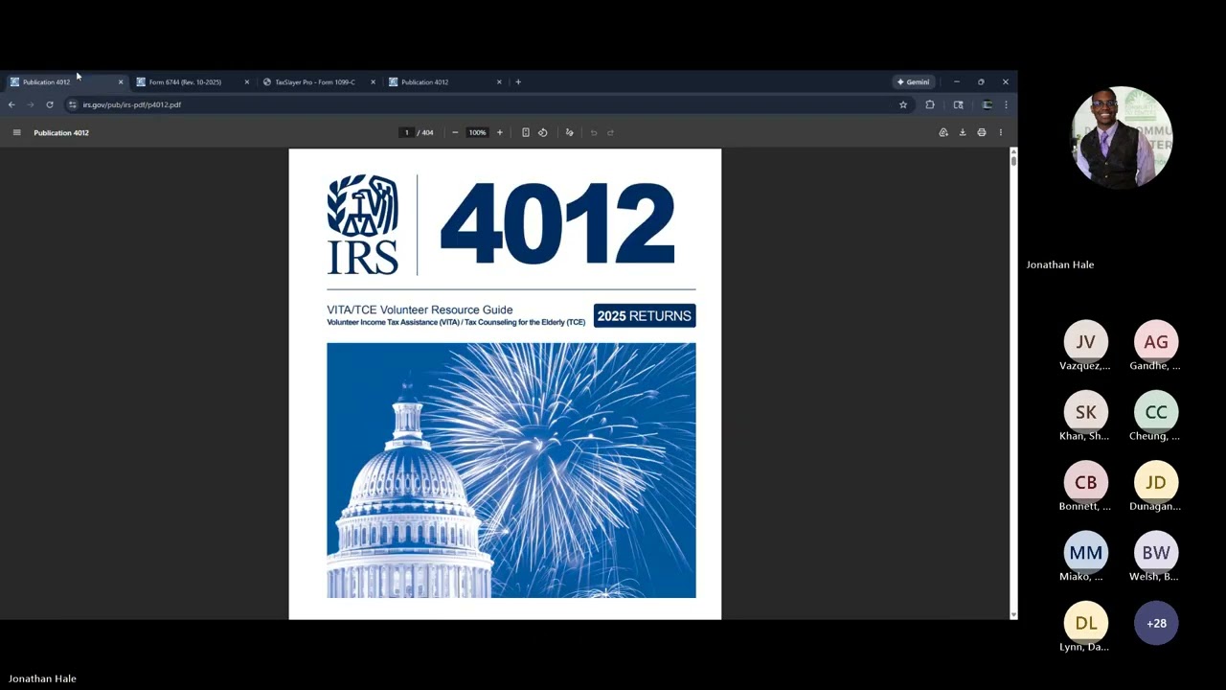The image size is (1226, 690).
Task: Select Jonathan Hale's video thumbnail
Action: (x=1122, y=137)
